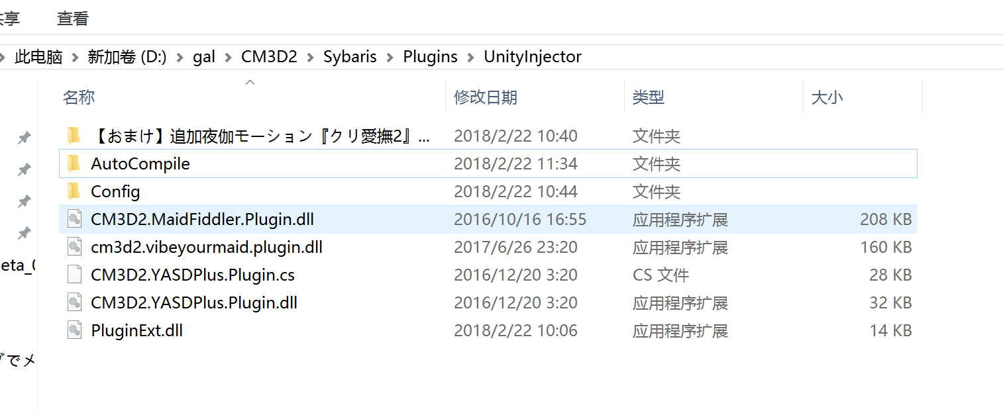
Task: Click the PluginExt.dll file icon
Action: (x=74, y=330)
